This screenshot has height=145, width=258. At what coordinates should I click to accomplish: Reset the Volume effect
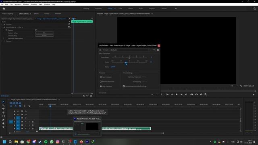[69, 24]
